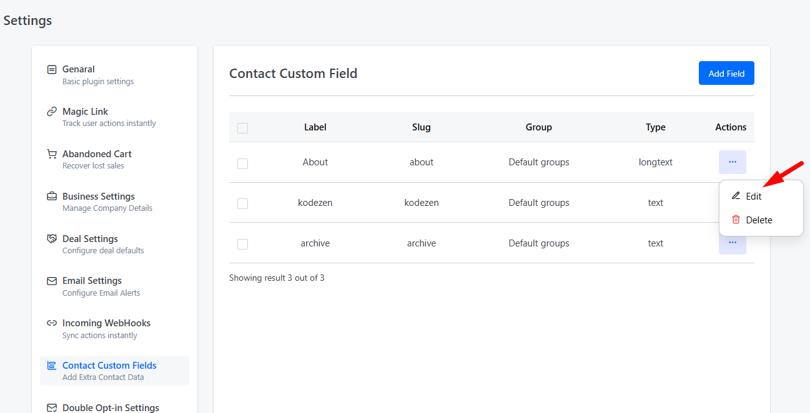Click the Magic Link chain icon
The width and height of the screenshot is (810, 413).
[52, 112]
